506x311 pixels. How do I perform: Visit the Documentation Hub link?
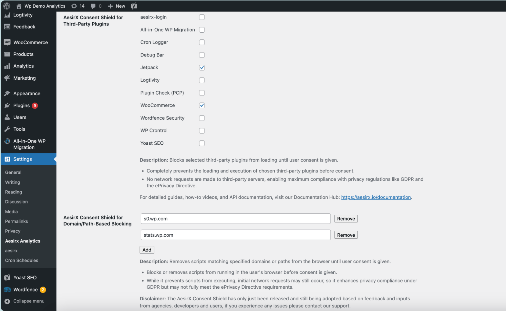click(x=376, y=197)
